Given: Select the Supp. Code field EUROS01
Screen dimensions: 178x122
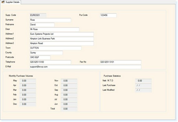Looking at the screenshot, I should [38, 15].
